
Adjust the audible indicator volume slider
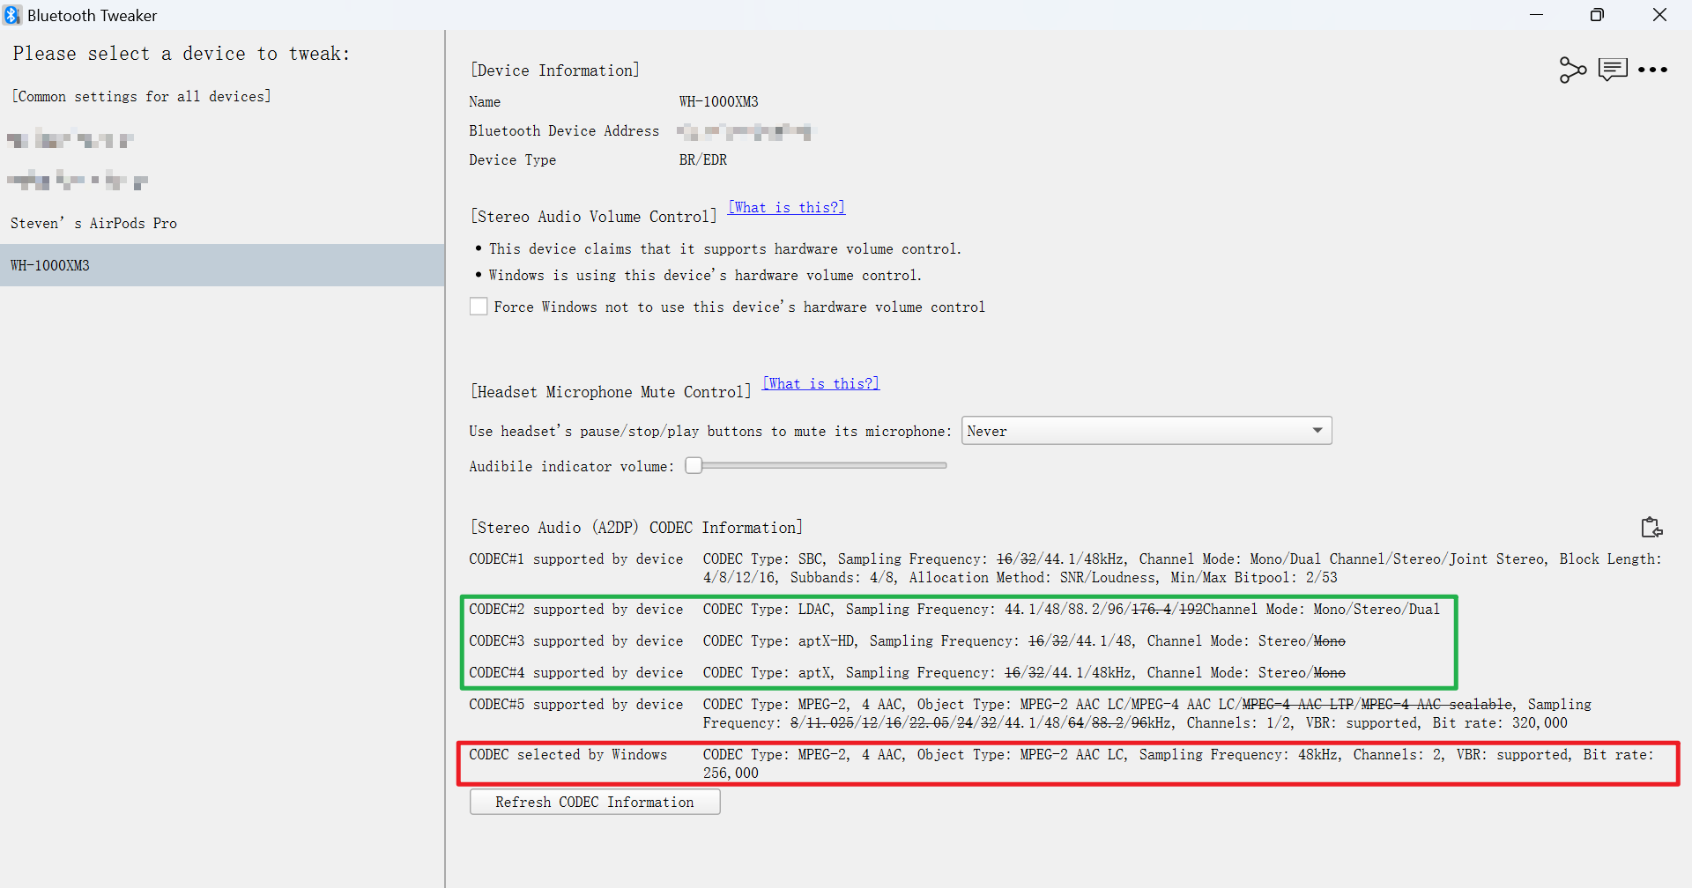(696, 465)
